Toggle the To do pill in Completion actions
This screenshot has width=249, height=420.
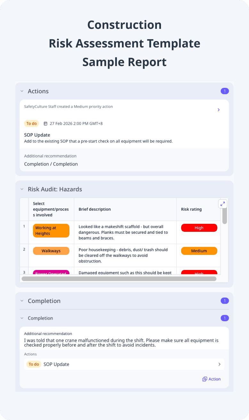click(34, 364)
